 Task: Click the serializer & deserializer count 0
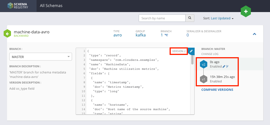point(188,35)
